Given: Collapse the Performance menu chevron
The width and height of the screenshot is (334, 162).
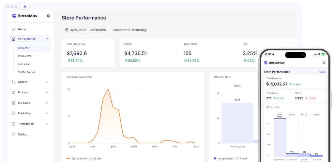Looking at the screenshot, I should pyautogui.click(x=47, y=39).
